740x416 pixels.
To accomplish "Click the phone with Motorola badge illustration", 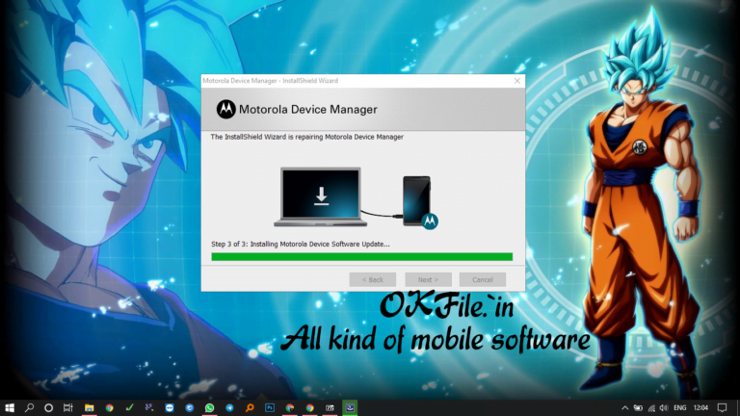I will pyautogui.click(x=420, y=203).
